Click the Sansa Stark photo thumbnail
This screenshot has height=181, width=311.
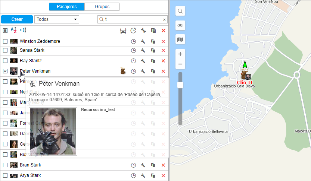click(13, 50)
